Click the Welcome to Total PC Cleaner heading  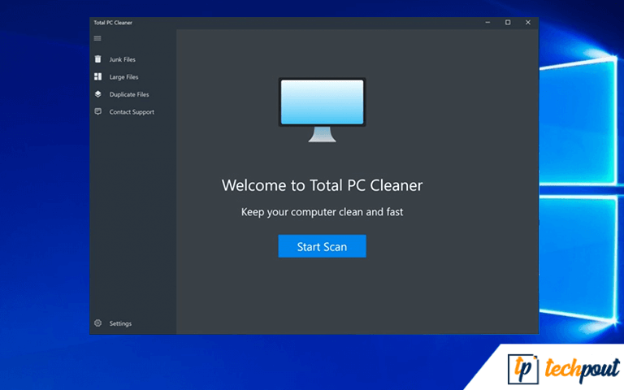(322, 185)
